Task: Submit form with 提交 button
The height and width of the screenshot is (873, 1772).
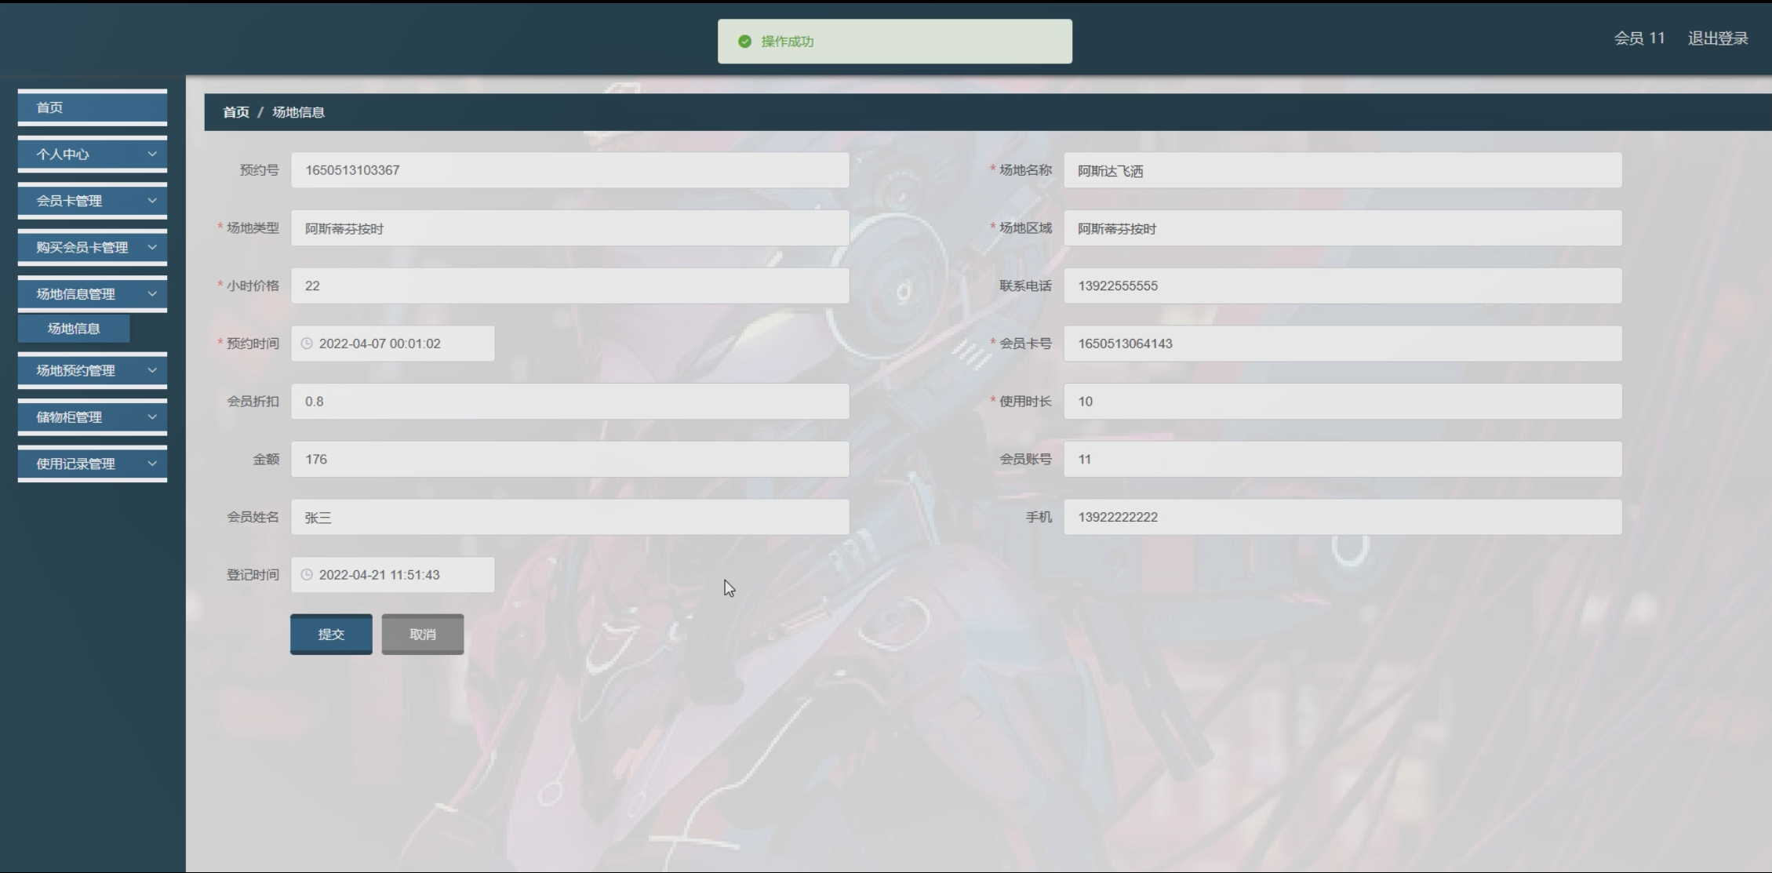Action: pyautogui.click(x=331, y=634)
